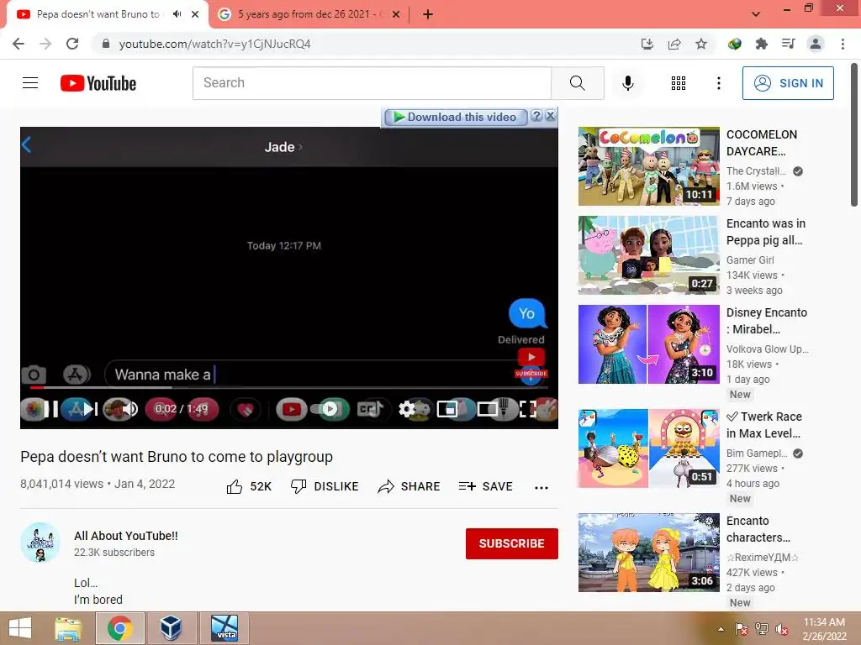The image size is (861, 645).
Task: Open help on the download bar
Action: [536, 116]
